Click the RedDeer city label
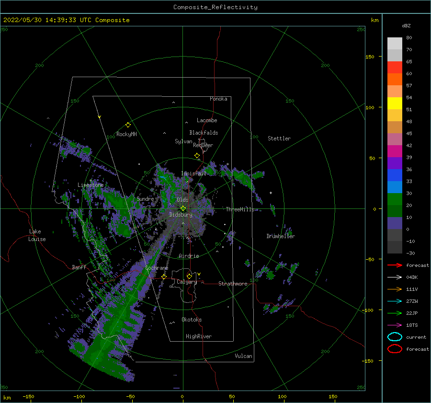Image resolution: width=431 pixels, height=403 pixels. tap(203, 145)
